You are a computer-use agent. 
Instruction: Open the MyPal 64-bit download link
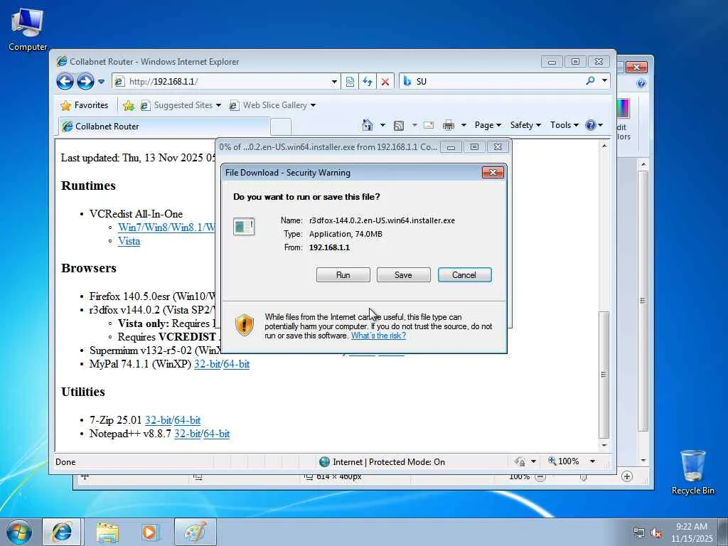point(236,364)
